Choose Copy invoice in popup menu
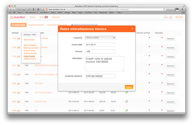 (29, 56)
